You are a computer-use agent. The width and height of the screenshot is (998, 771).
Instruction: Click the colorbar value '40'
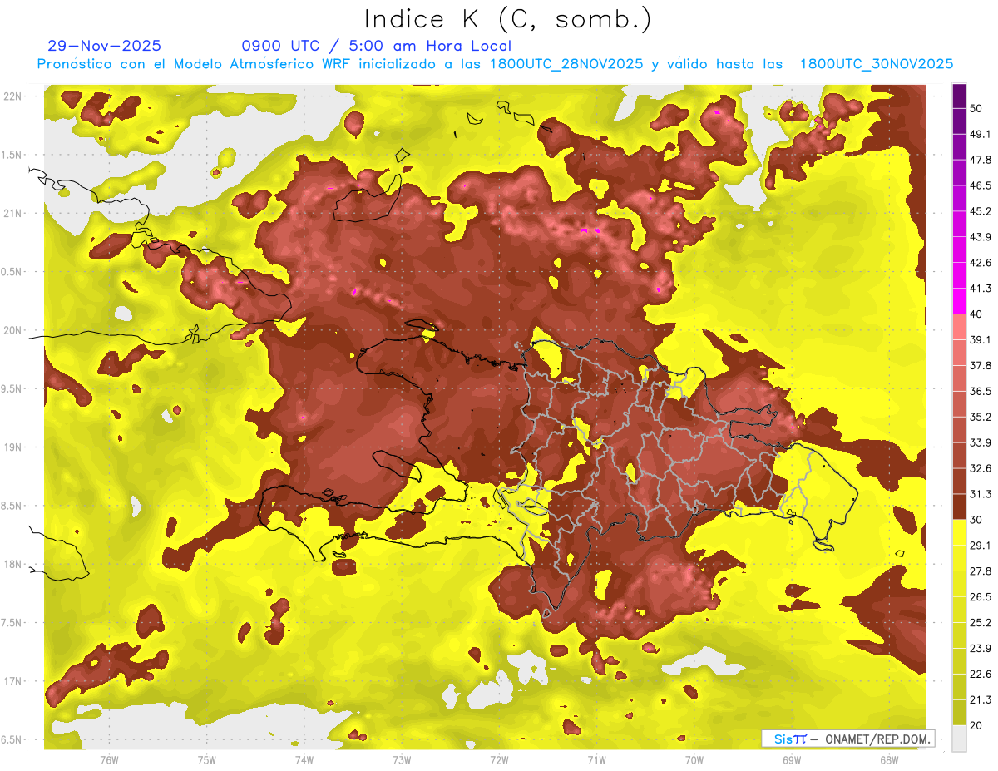(x=977, y=314)
